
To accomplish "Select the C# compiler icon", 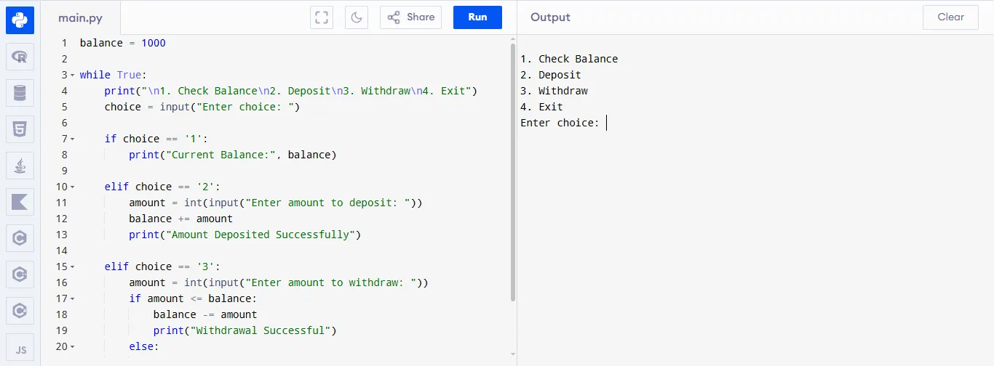I will tap(20, 311).
